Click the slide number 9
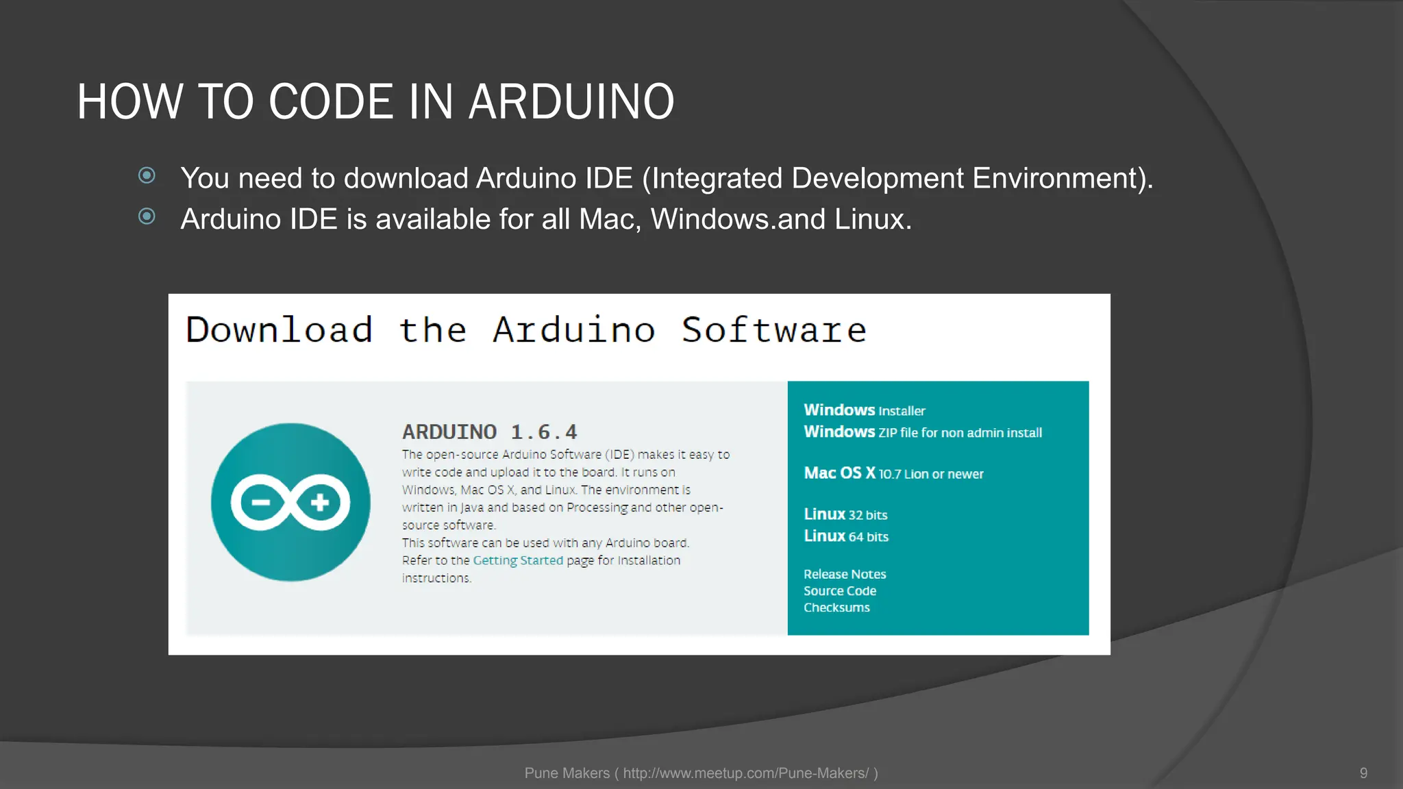Viewport: 1403px width, 789px height. pos(1363,773)
